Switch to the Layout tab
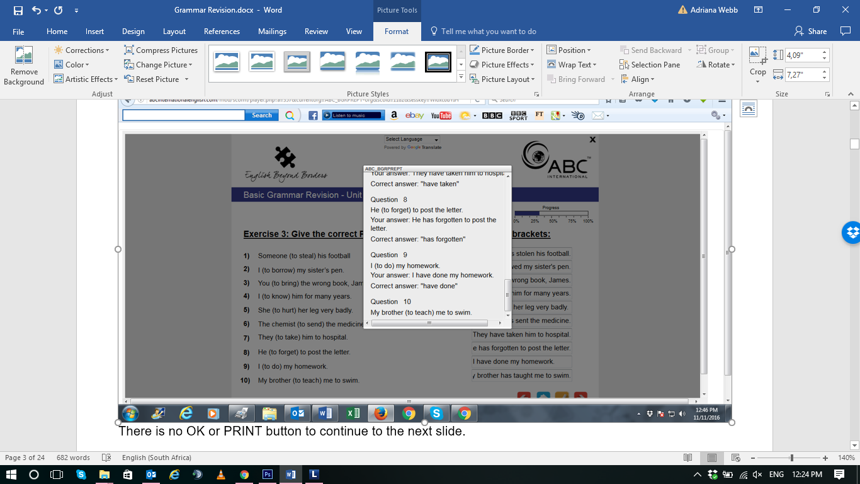Screen dimensions: 860x484 (x=174, y=32)
